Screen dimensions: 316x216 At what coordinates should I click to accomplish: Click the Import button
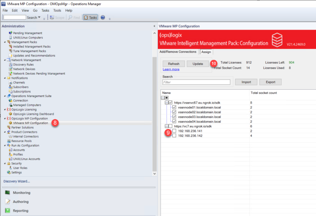246,82
